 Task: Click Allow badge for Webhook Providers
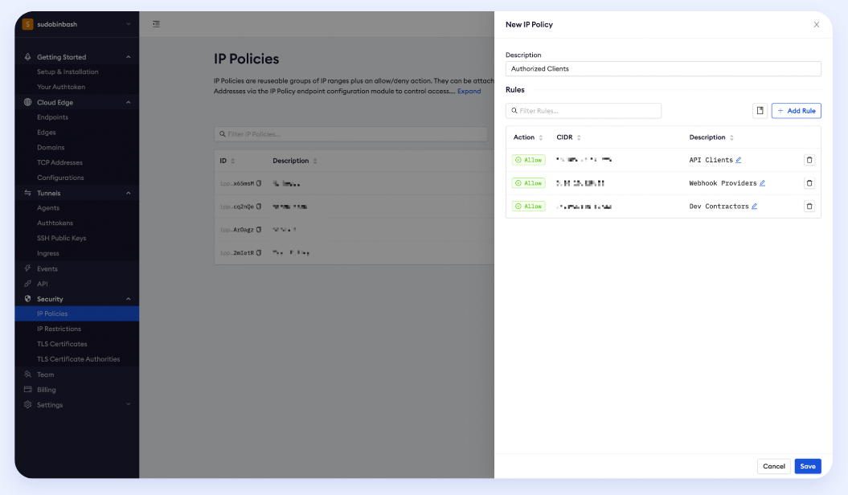[x=528, y=183]
